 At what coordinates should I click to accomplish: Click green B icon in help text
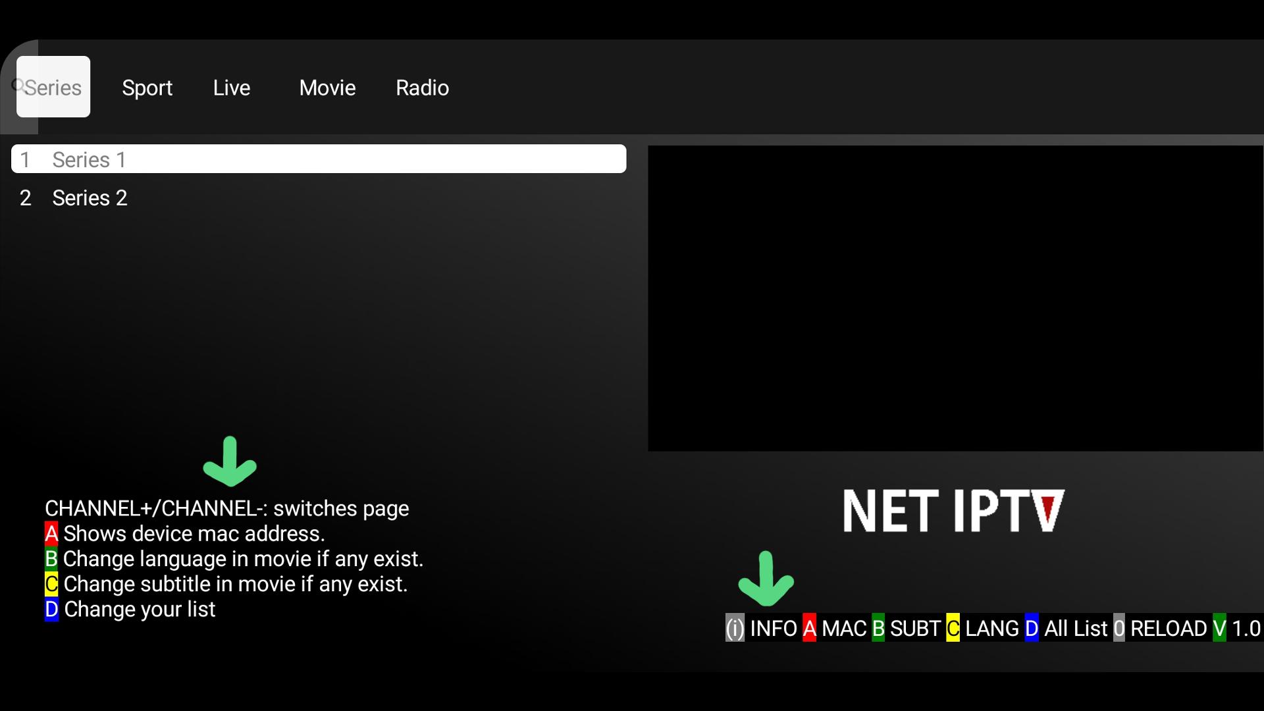pos(51,558)
